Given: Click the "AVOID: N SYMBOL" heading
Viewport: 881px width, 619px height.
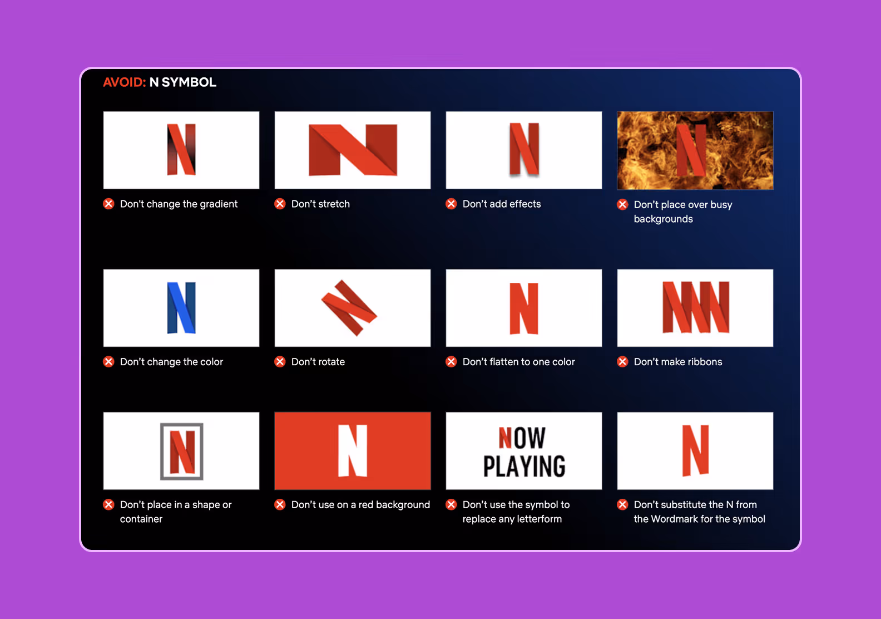Looking at the screenshot, I should click(160, 82).
